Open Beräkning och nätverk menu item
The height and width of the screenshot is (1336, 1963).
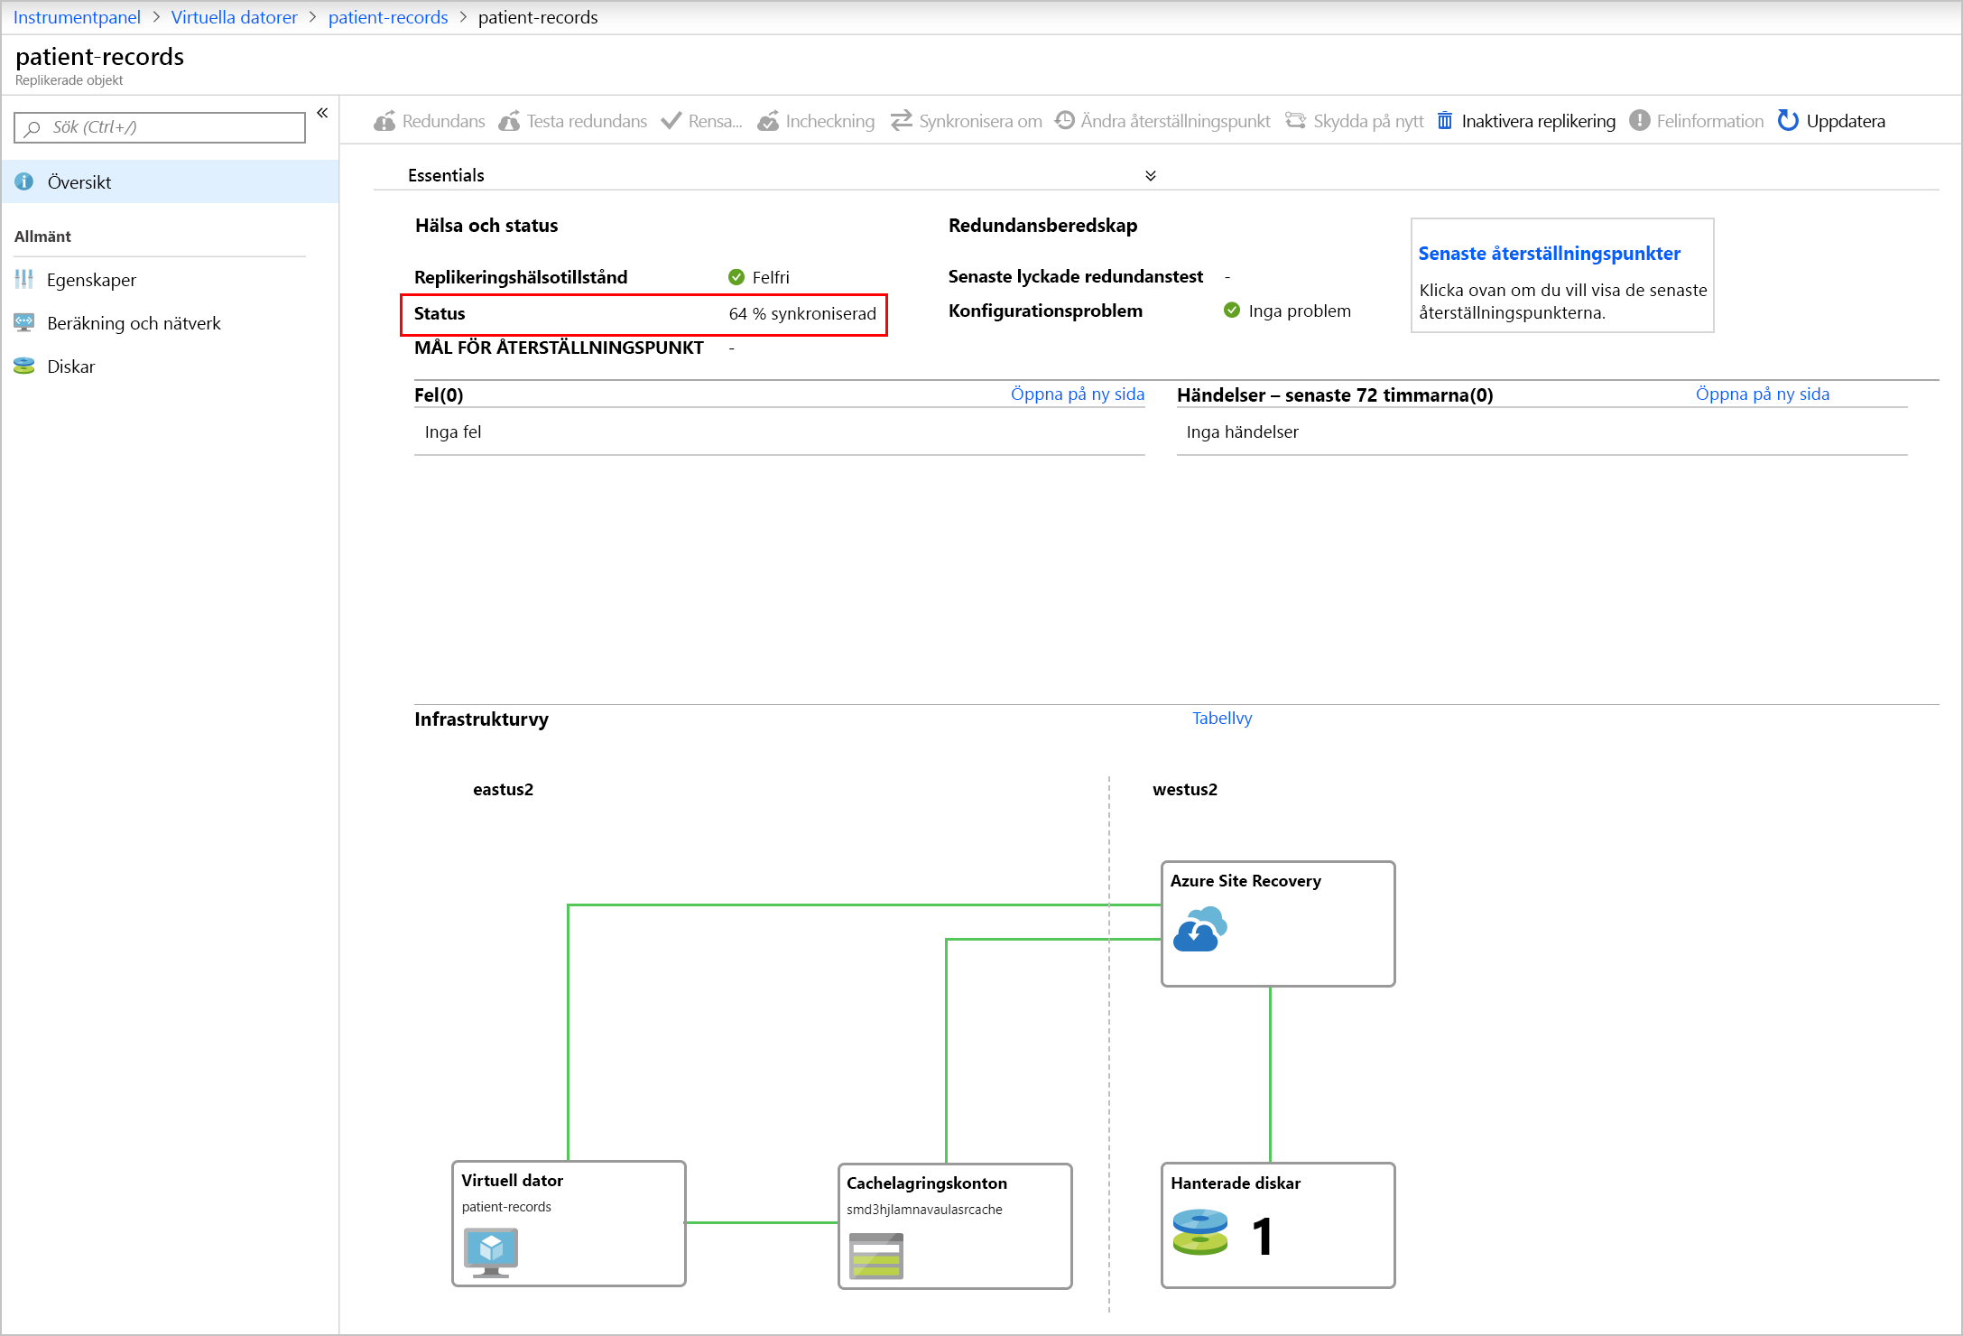[171, 322]
